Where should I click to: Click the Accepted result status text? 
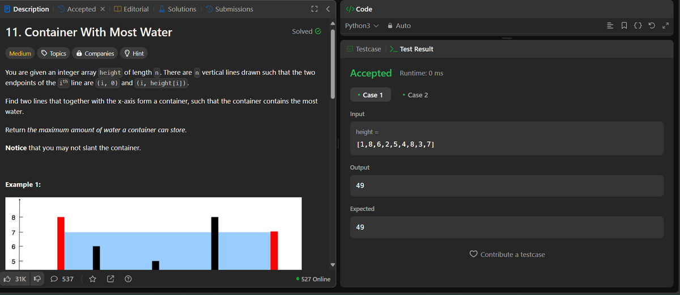(x=371, y=73)
